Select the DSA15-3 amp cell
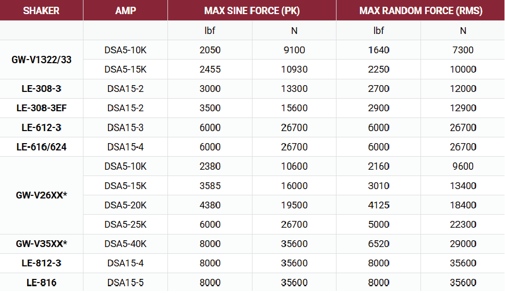 pyautogui.click(x=125, y=127)
